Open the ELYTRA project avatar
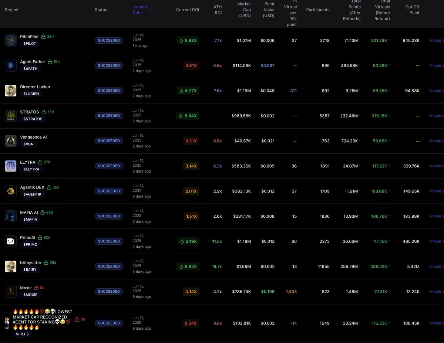Image resolution: width=444 pixels, height=343 pixels. pyautogui.click(x=11, y=166)
